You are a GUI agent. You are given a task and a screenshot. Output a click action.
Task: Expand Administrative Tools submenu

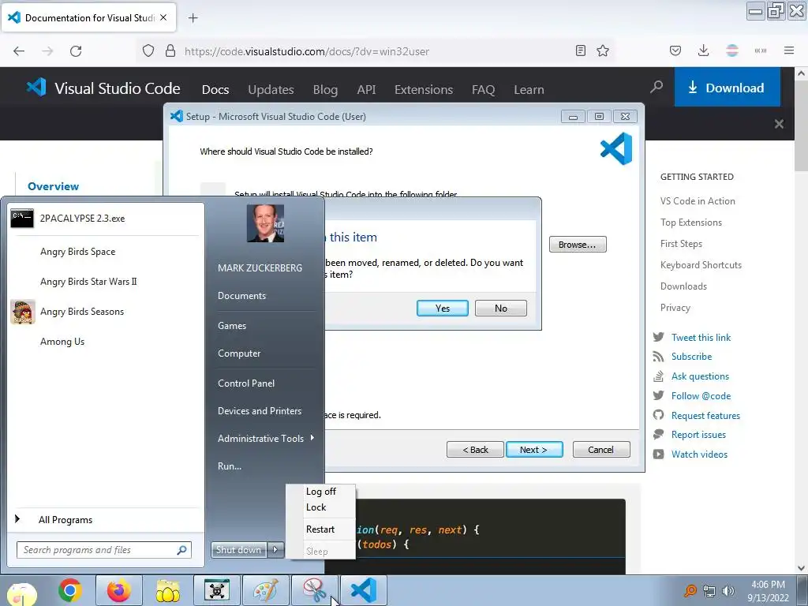pos(265,439)
